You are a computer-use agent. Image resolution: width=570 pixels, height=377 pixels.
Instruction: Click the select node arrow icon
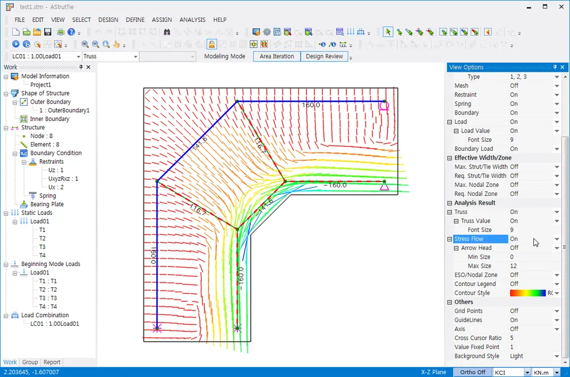(x=400, y=32)
